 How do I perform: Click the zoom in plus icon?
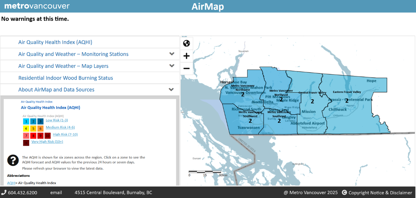[x=186, y=56]
